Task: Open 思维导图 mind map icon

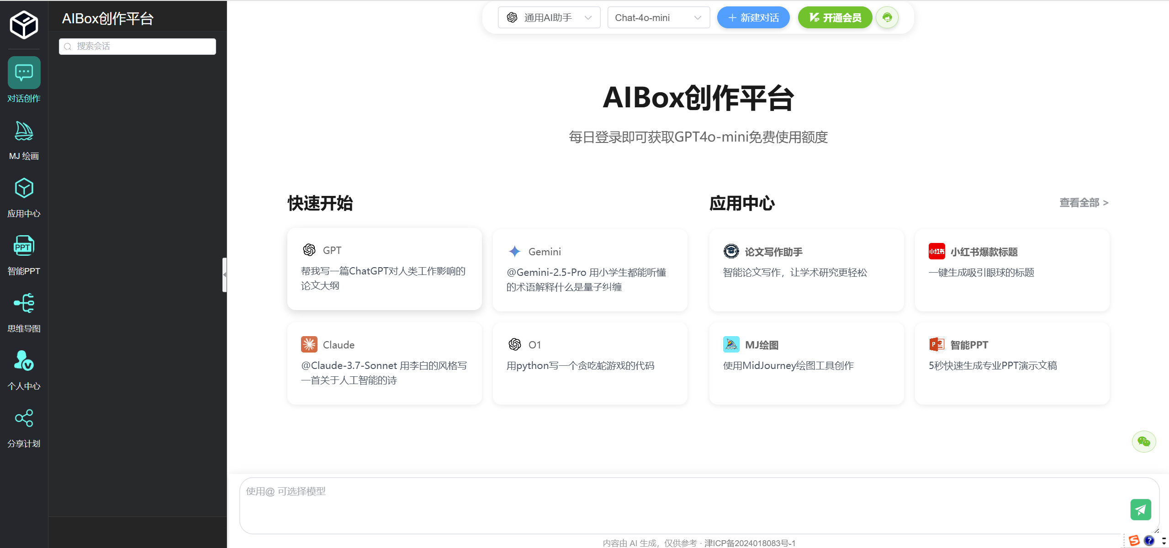Action: pyautogui.click(x=24, y=303)
